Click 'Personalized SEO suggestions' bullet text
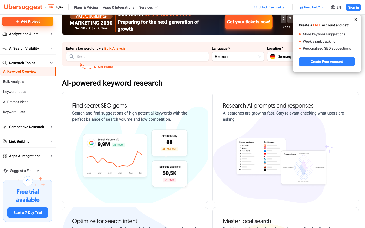 click(x=327, y=48)
